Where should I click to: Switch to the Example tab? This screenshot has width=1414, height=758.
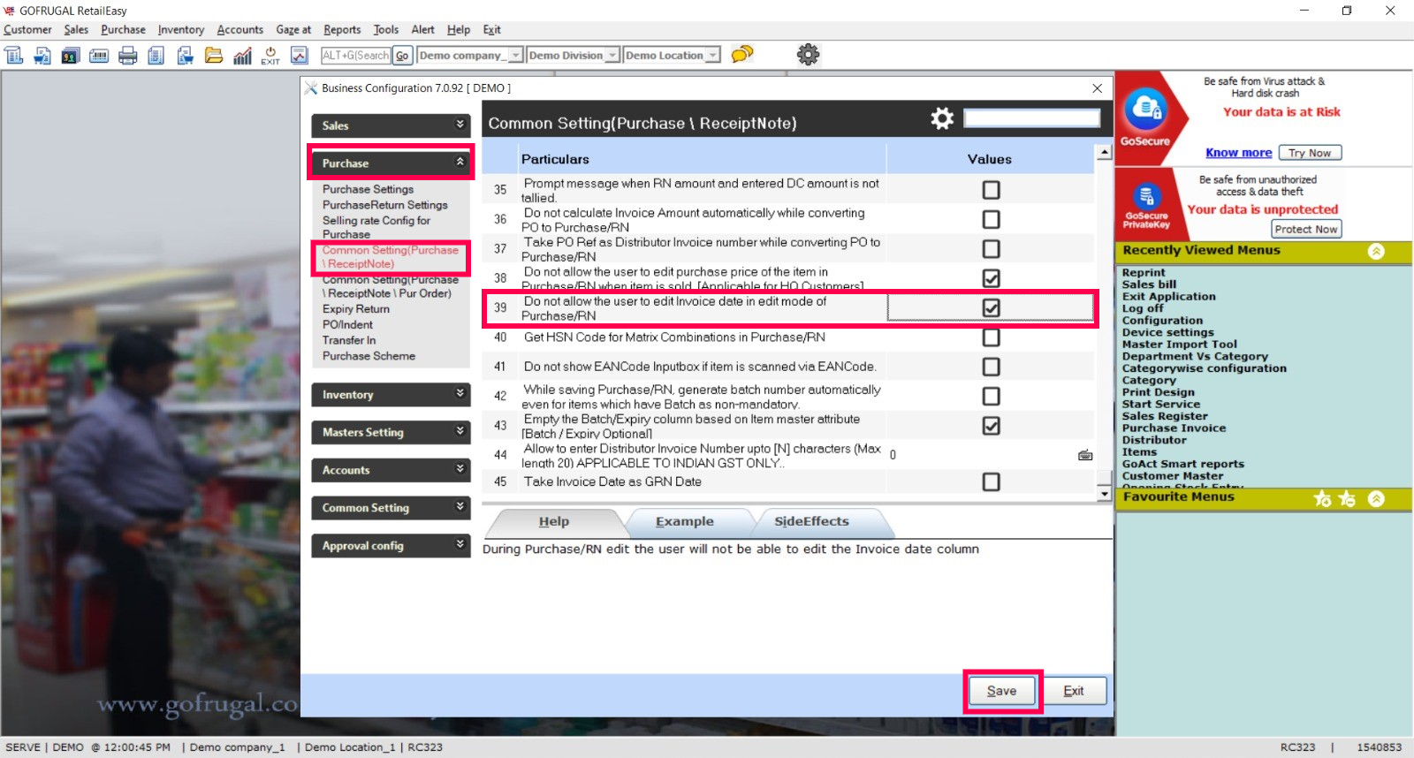click(x=685, y=522)
